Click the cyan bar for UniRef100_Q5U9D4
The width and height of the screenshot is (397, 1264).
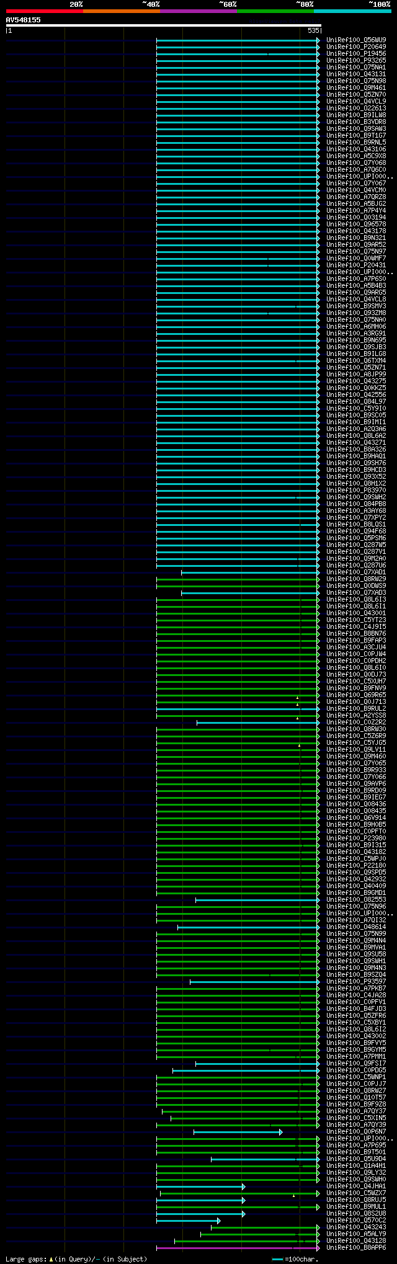click(x=265, y=1159)
